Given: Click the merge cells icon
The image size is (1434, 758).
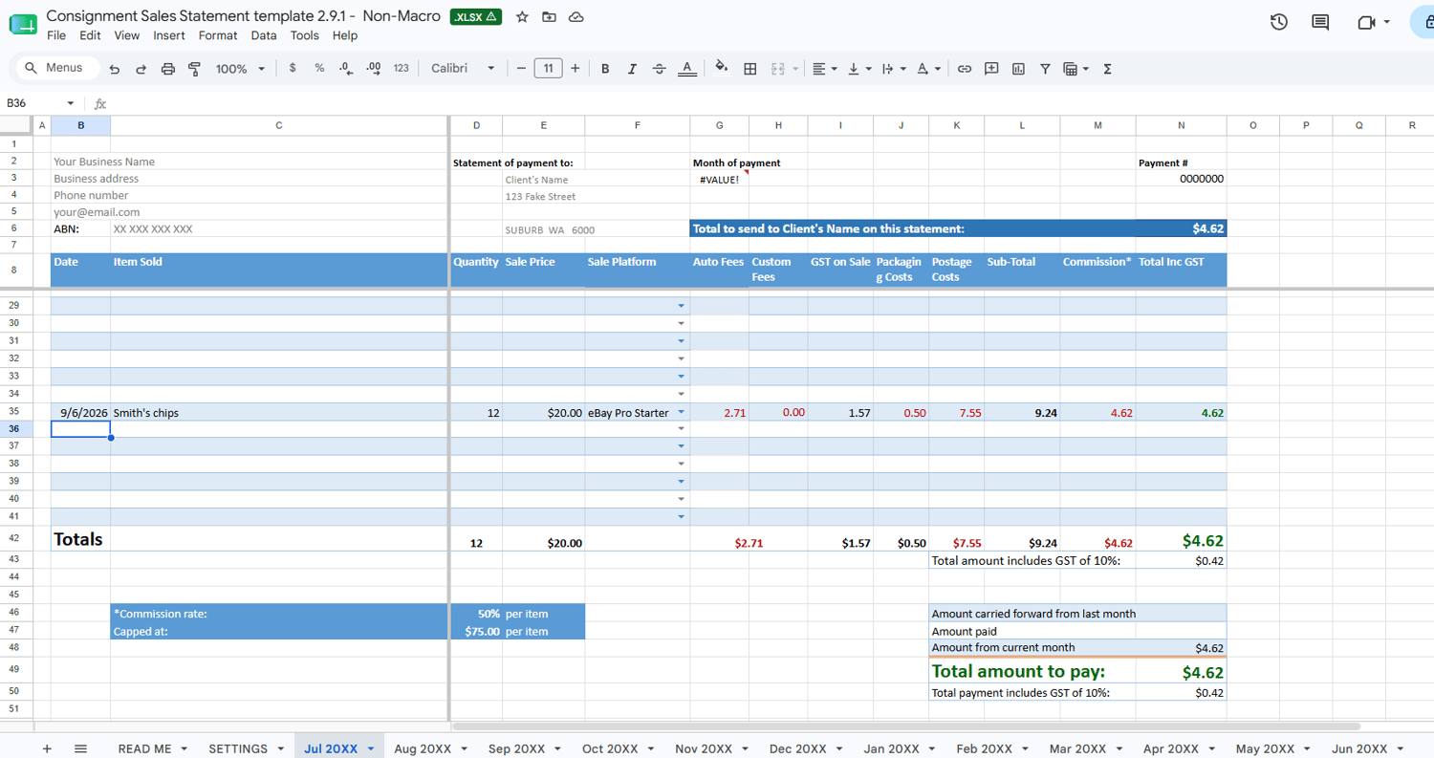Looking at the screenshot, I should pos(778,69).
